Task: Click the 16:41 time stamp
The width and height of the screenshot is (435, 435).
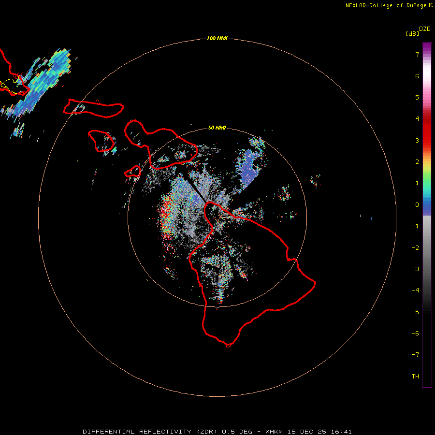Action: [x=343, y=432]
